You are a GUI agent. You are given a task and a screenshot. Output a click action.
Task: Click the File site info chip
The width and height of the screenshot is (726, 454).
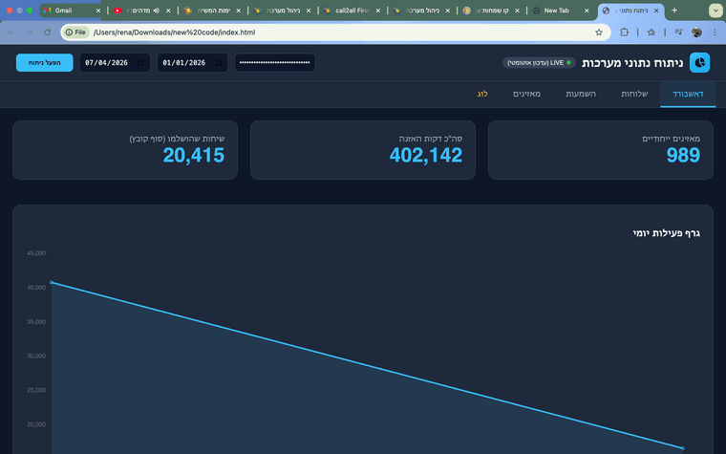pos(75,32)
